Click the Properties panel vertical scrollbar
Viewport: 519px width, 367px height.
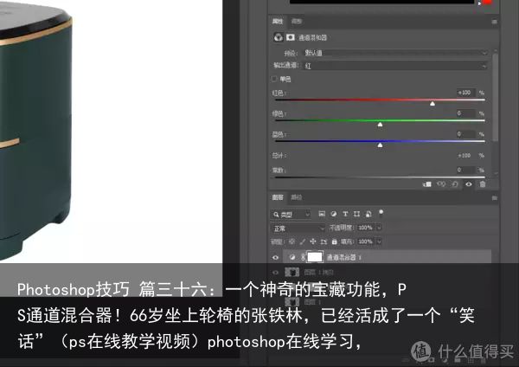click(x=495, y=98)
